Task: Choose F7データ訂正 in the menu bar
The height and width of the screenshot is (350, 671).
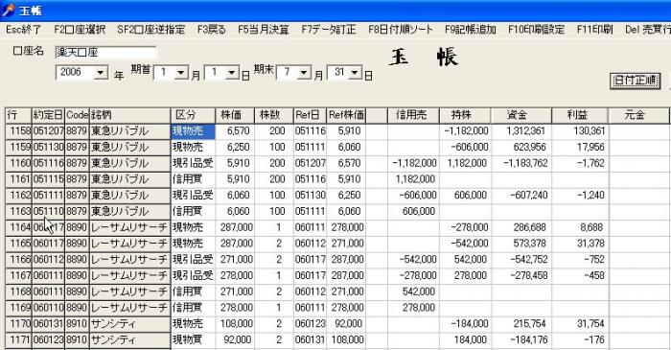Action: coord(329,30)
